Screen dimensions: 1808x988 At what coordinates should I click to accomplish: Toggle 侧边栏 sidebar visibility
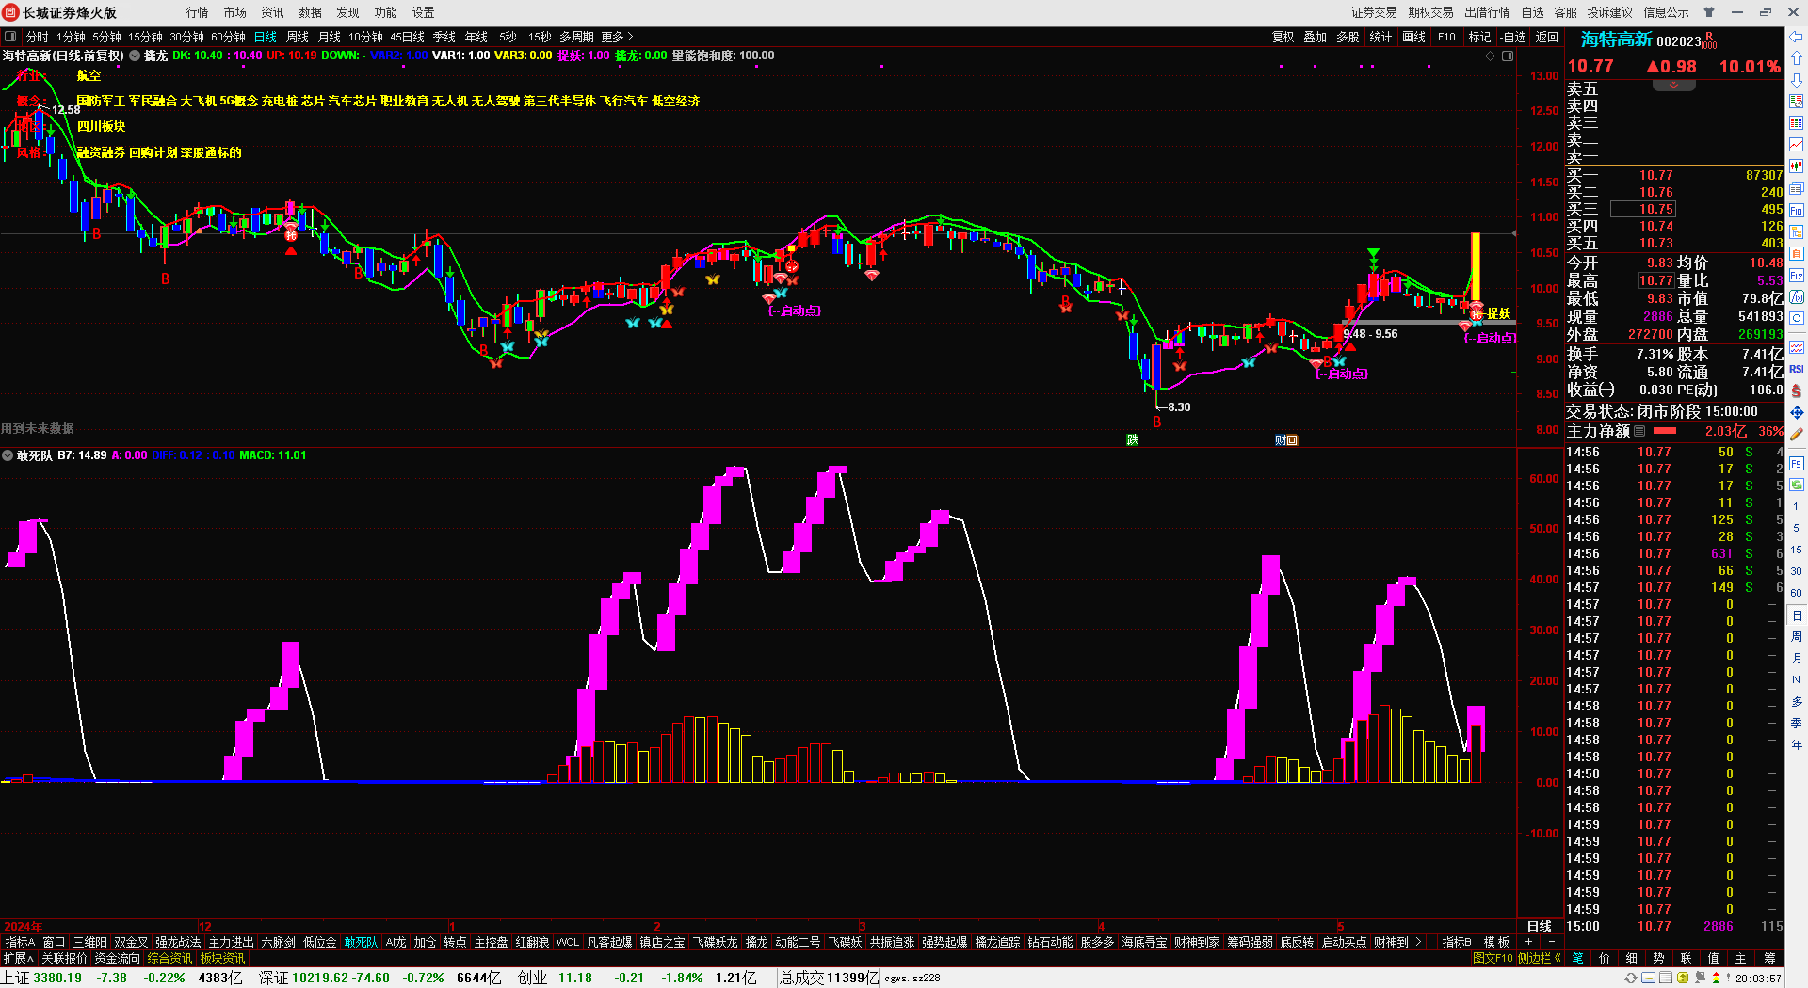1539,958
